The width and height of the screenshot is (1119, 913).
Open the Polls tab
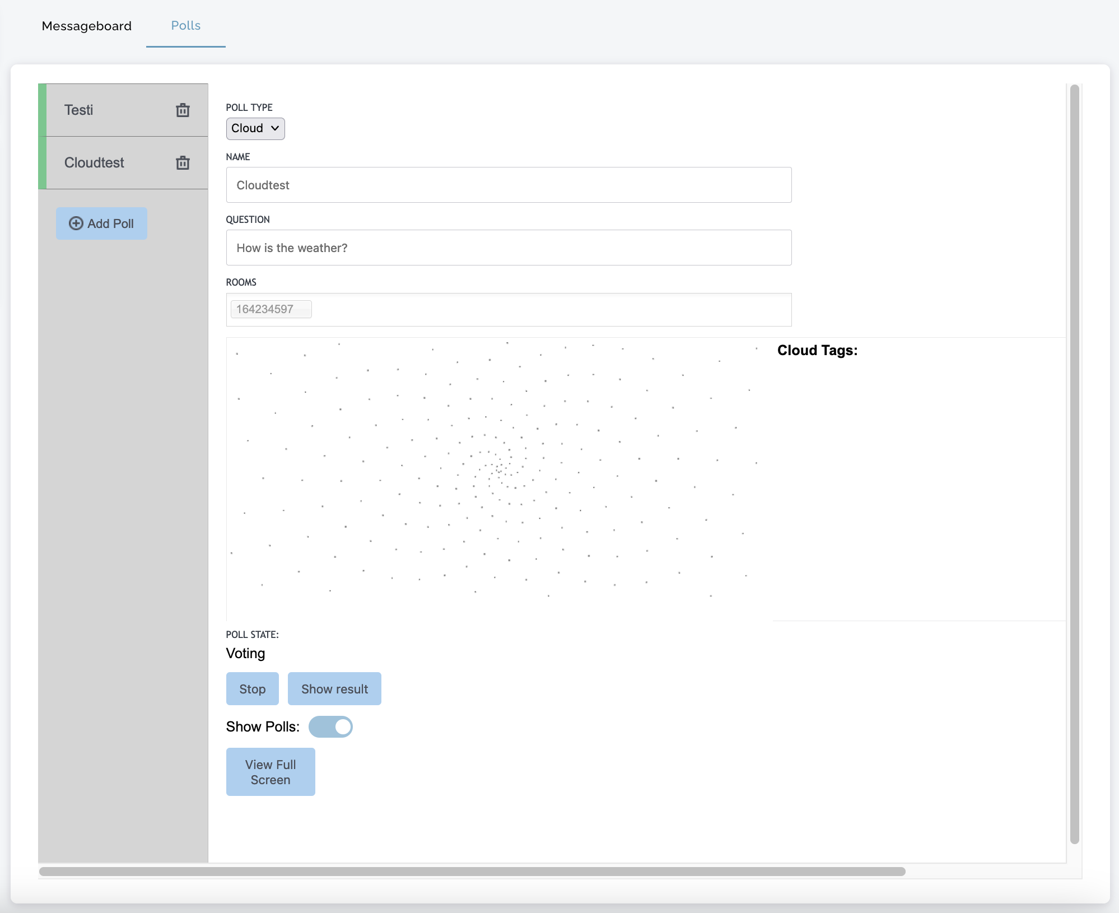185,26
